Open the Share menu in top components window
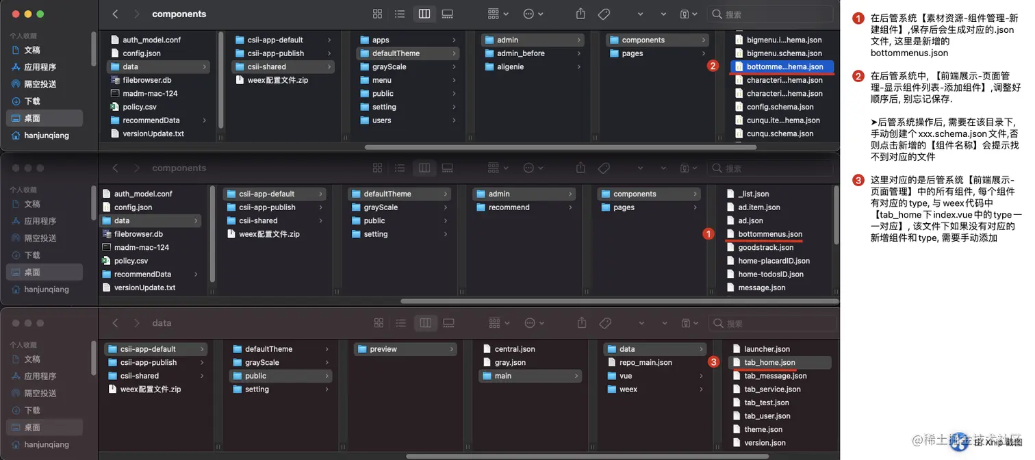The width and height of the screenshot is (1035, 460). (580, 14)
